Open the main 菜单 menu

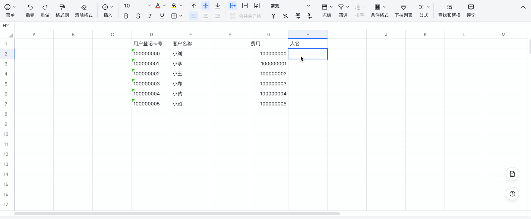coord(10,10)
